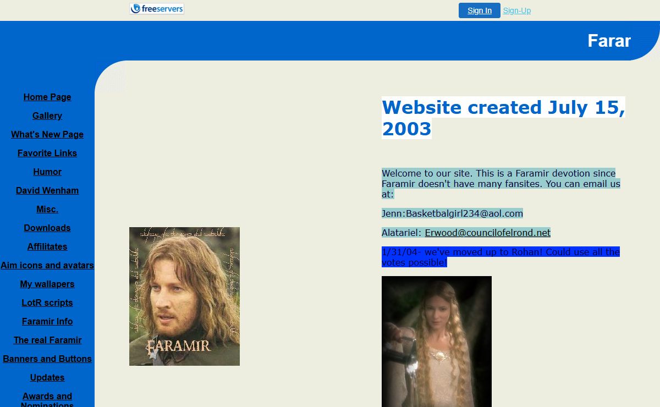Select the Humor link
The height and width of the screenshot is (407, 660).
pyautogui.click(x=47, y=172)
